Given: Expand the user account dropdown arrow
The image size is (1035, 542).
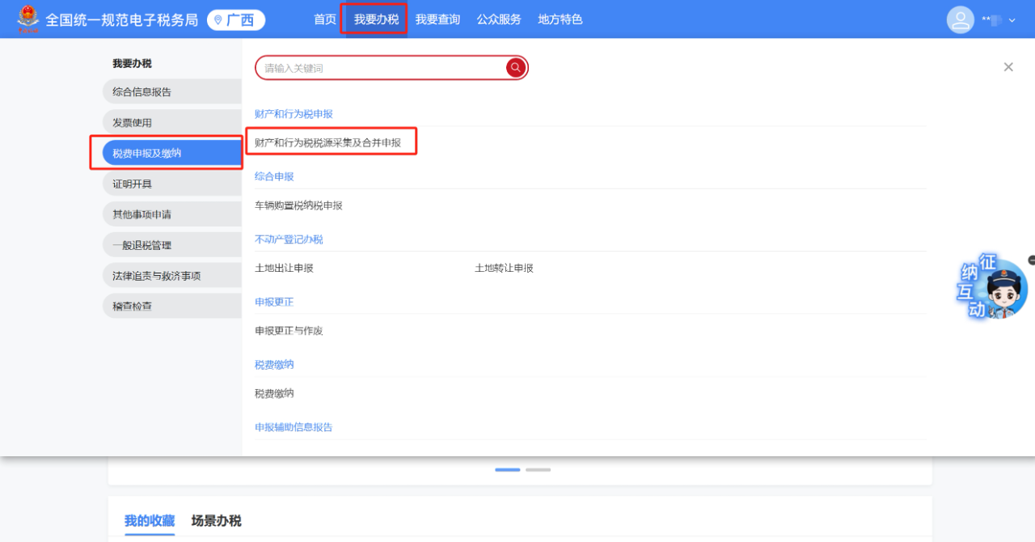Looking at the screenshot, I should tap(1012, 20).
